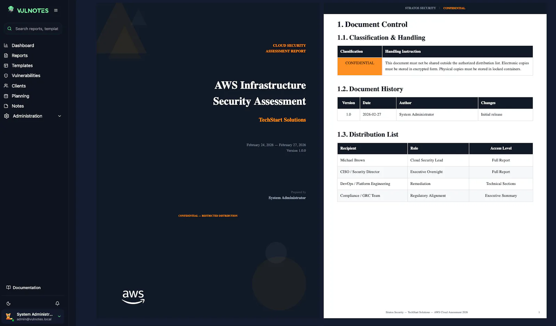
Task: Select the AWS Infrastructure cover page thumbnail title
Action: tap(259, 93)
